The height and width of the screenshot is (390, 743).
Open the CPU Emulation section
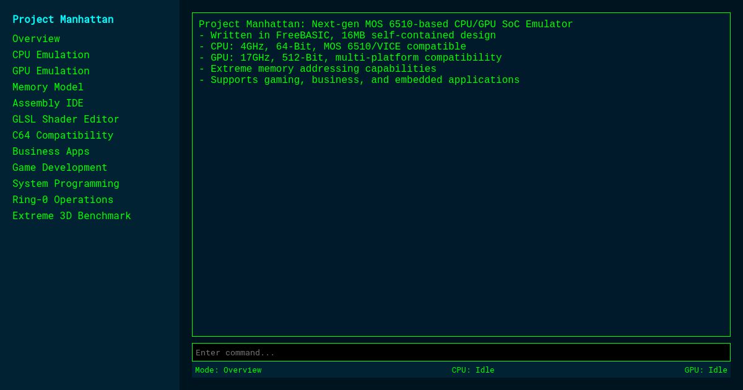[51, 54]
